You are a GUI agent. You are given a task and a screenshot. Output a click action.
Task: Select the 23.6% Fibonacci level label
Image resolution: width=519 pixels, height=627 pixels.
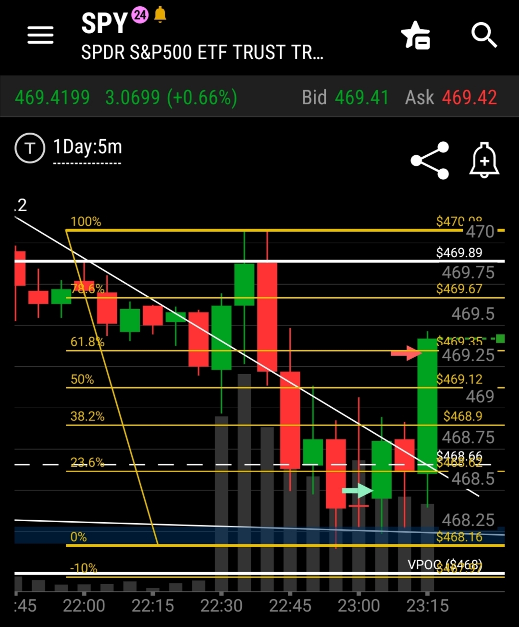[87, 463]
